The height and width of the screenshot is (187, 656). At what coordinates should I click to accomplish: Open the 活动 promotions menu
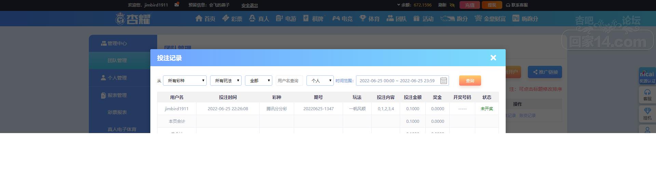click(x=423, y=18)
